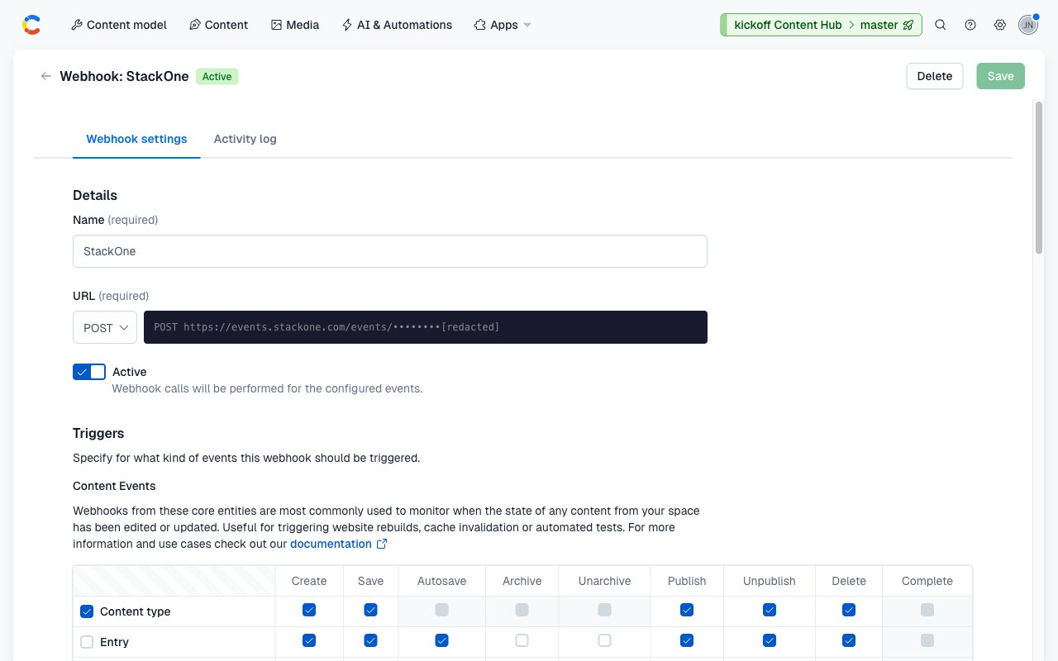Click the Triggers section heading

click(98, 433)
